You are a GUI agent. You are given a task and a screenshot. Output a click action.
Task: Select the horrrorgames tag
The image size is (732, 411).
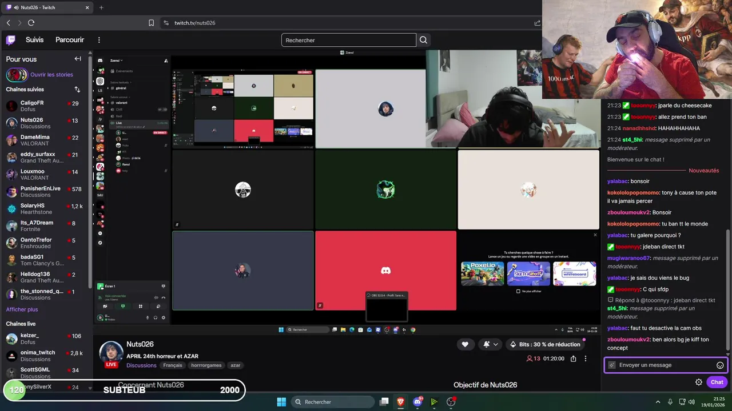point(206,365)
